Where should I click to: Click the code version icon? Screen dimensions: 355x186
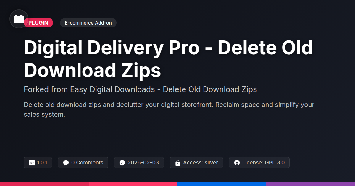[32, 163]
